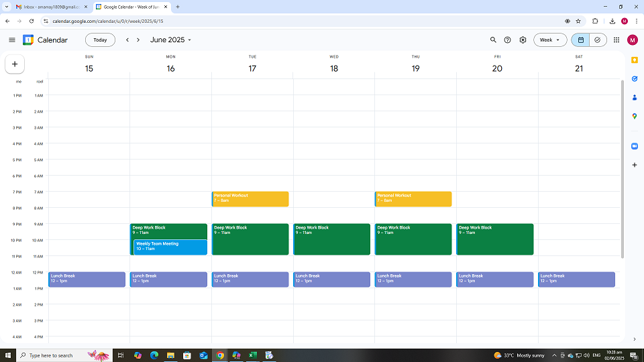The width and height of the screenshot is (644, 362).
Task: Create a new event with plus button
Action: (x=15, y=64)
